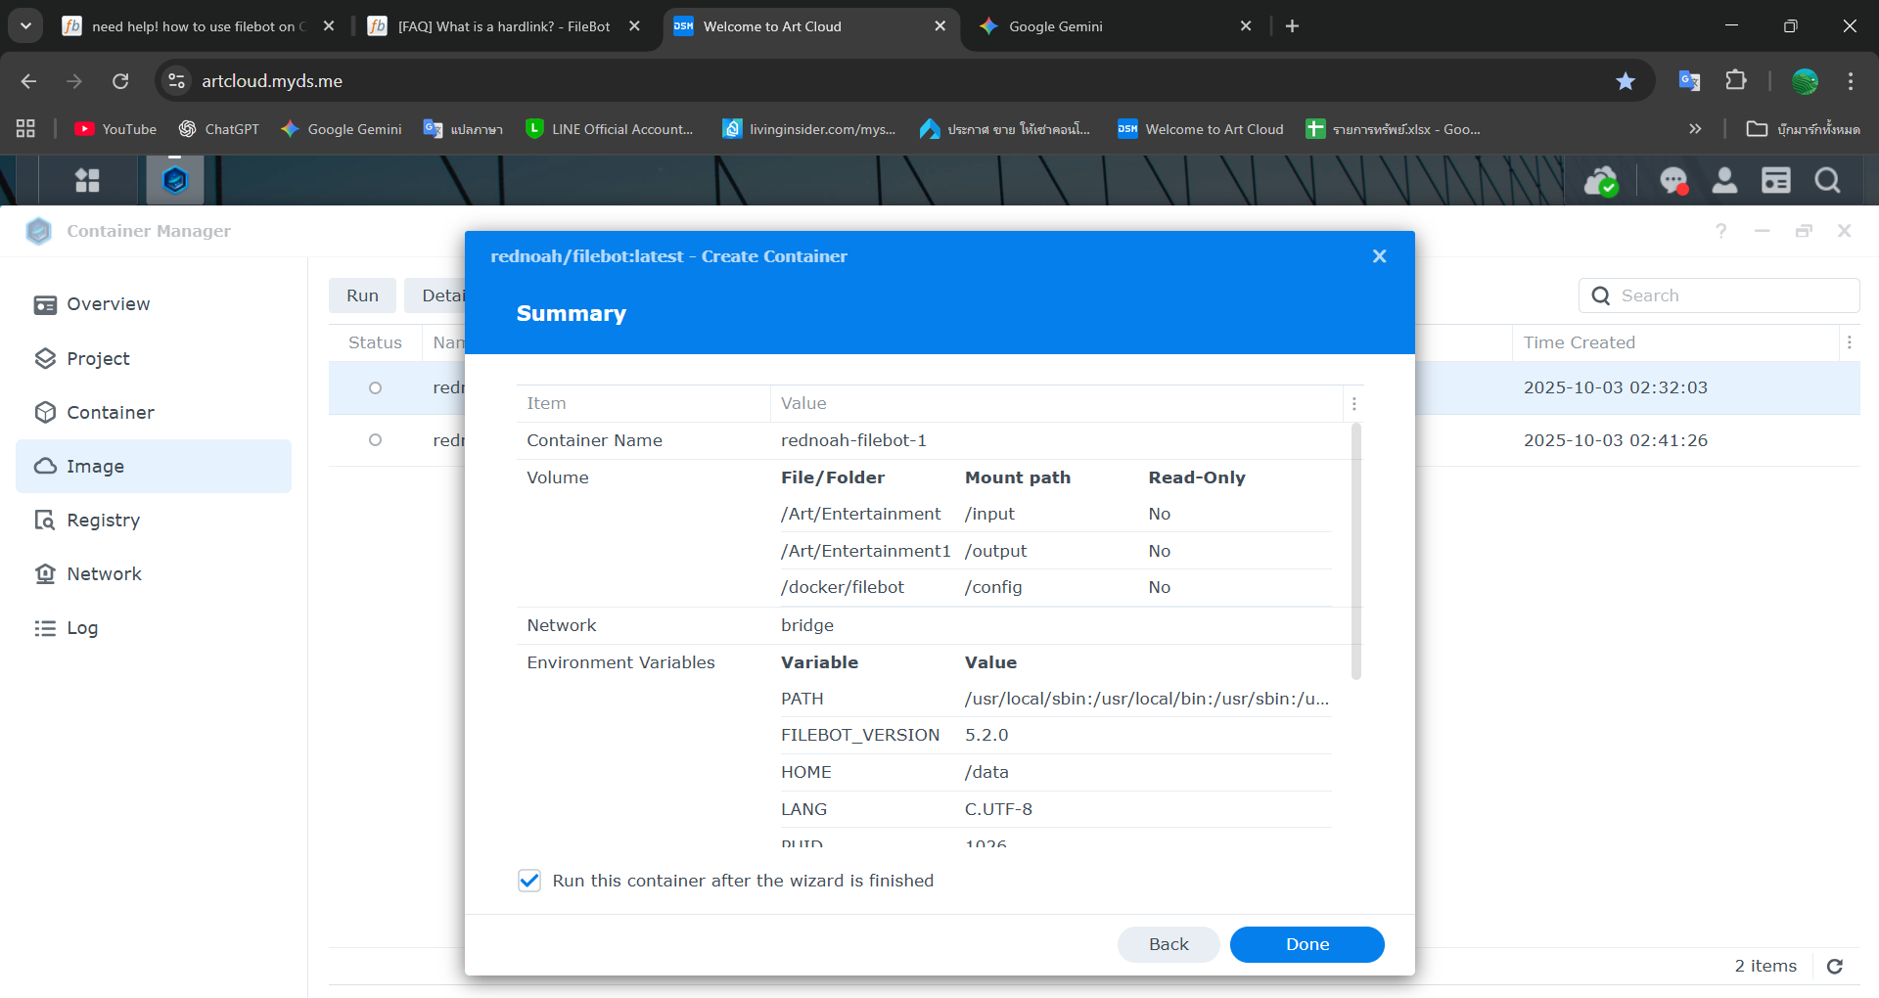Bookmark star icon in address bar

[x=1626, y=81]
